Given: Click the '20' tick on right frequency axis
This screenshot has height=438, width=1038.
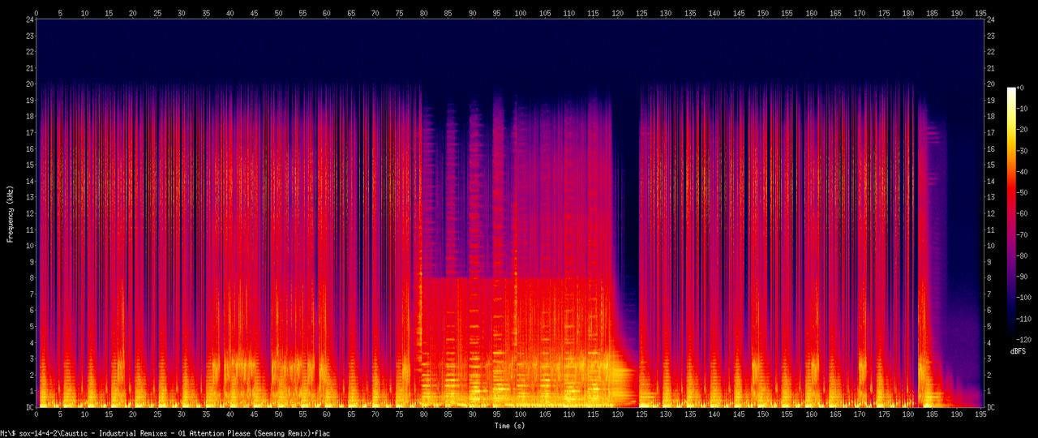Looking at the screenshot, I should (993, 84).
